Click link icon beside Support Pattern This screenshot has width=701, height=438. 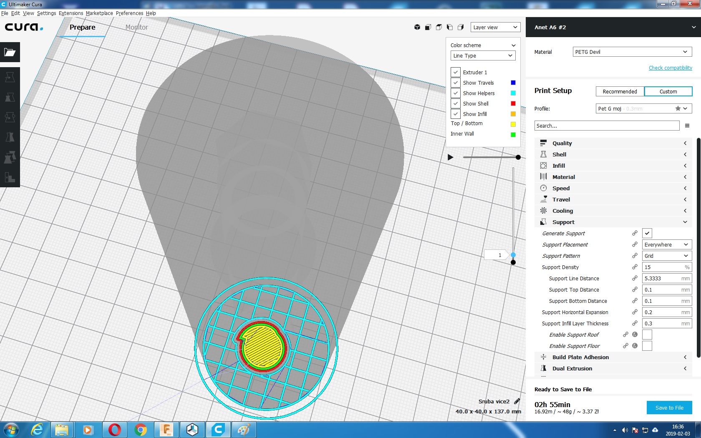click(x=635, y=256)
